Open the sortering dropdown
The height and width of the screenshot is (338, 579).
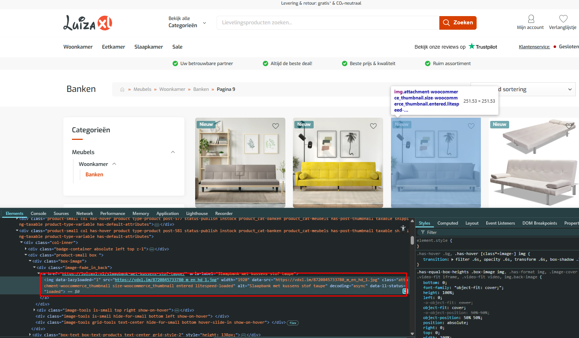(x=523, y=89)
